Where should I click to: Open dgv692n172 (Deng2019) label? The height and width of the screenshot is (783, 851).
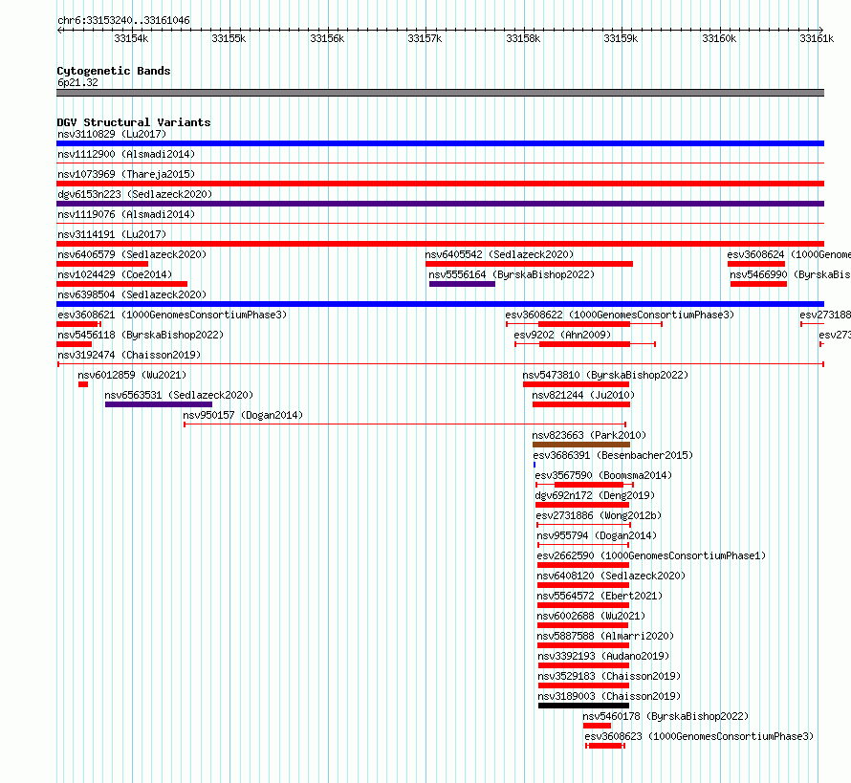pos(595,495)
